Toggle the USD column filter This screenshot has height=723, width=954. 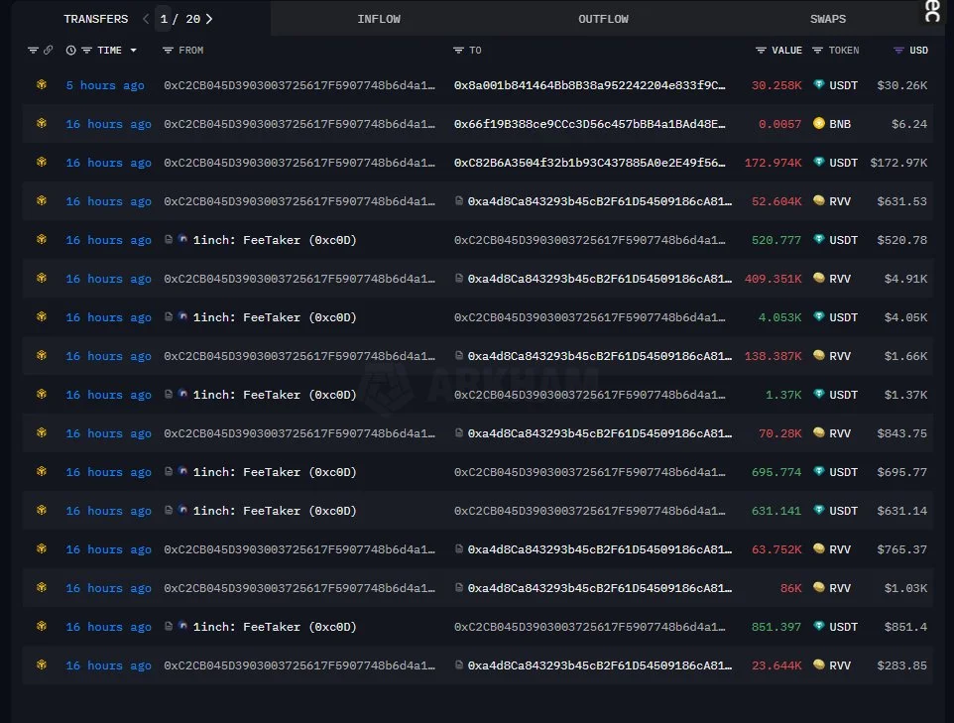[898, 51]
